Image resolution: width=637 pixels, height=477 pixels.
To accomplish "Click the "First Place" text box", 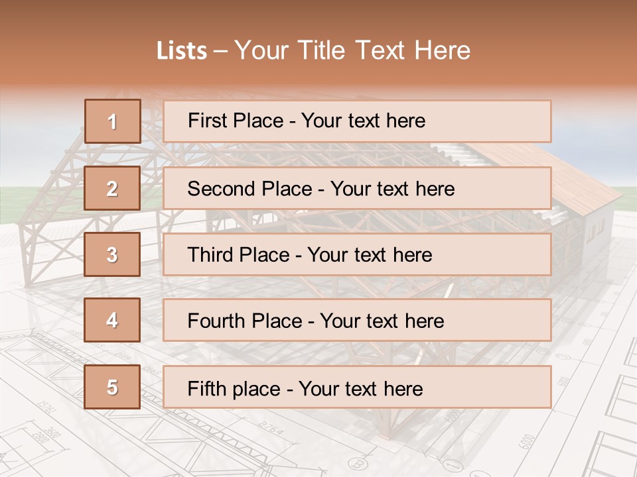I will click(x=357, y=121).
